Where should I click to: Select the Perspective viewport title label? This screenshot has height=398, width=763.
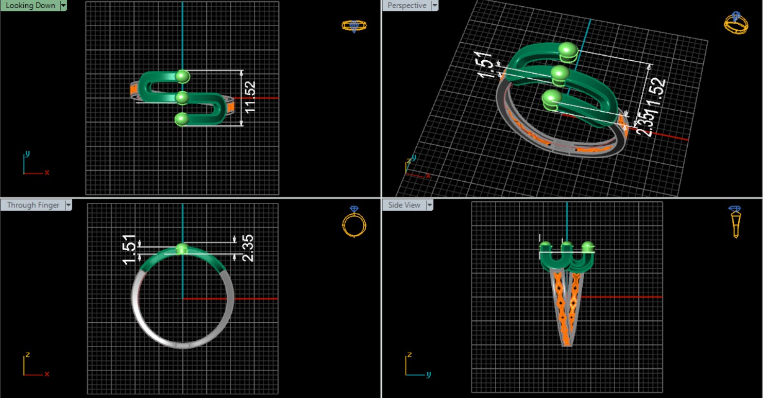406,6
